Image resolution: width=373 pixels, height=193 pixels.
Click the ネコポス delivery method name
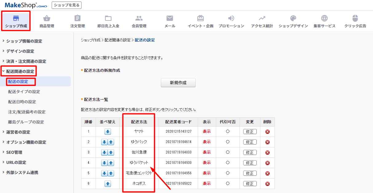point(139,184)
